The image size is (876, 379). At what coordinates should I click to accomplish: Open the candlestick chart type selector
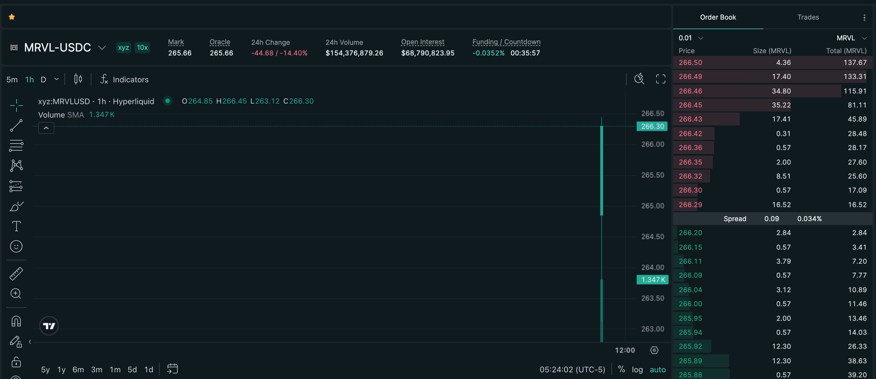point(78,79)
